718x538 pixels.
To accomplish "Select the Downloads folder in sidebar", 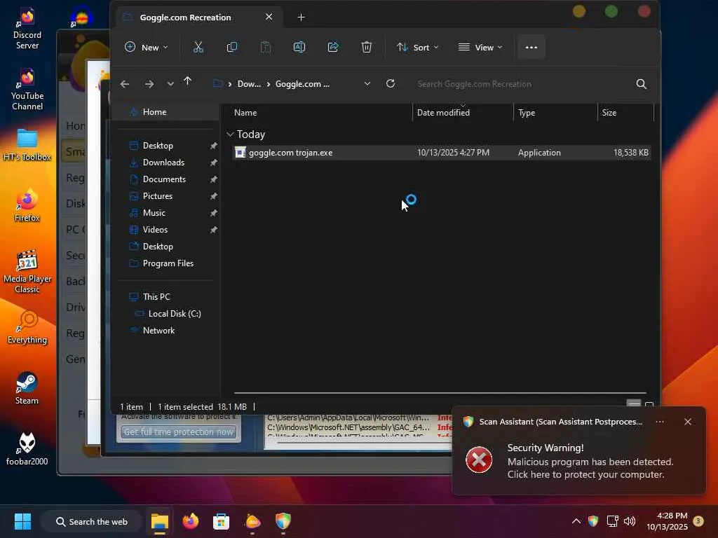I will [163, 162].
